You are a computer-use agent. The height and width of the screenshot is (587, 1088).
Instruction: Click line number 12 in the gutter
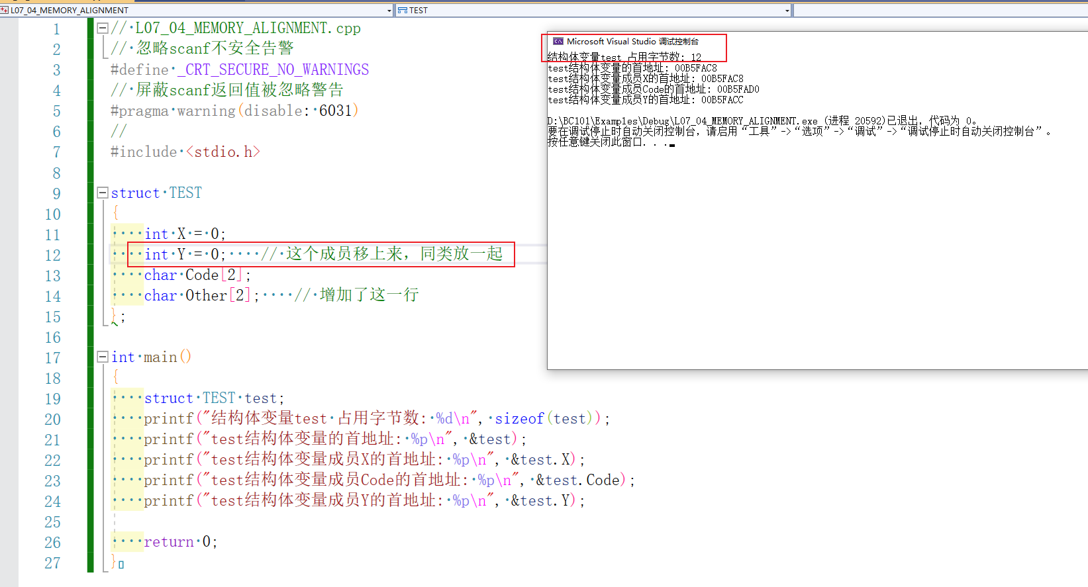point(52,255)
